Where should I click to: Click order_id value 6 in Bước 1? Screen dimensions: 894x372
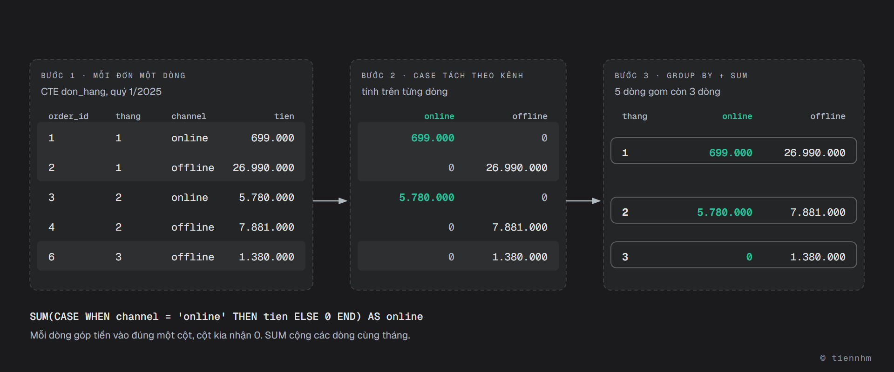click(x=51, y=257)
